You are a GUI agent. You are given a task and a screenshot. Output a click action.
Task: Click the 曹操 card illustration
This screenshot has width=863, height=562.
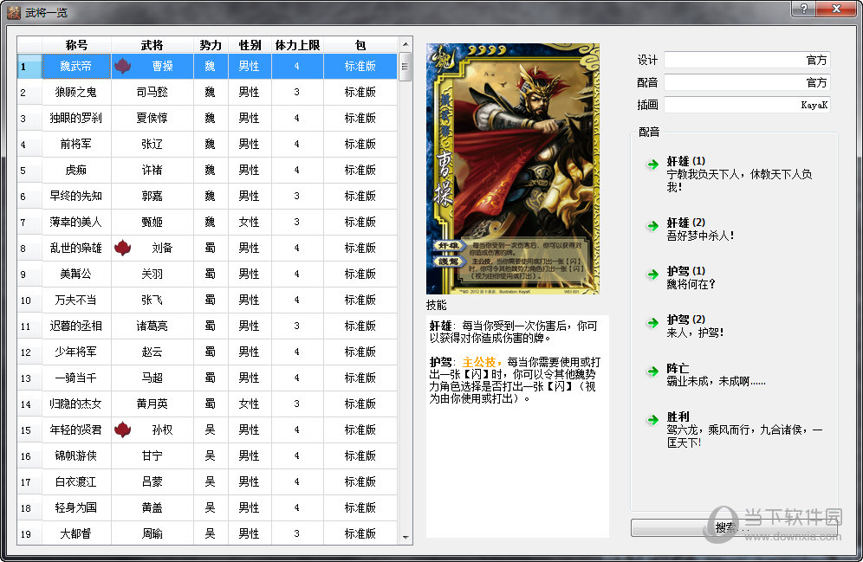pos(513,169)
